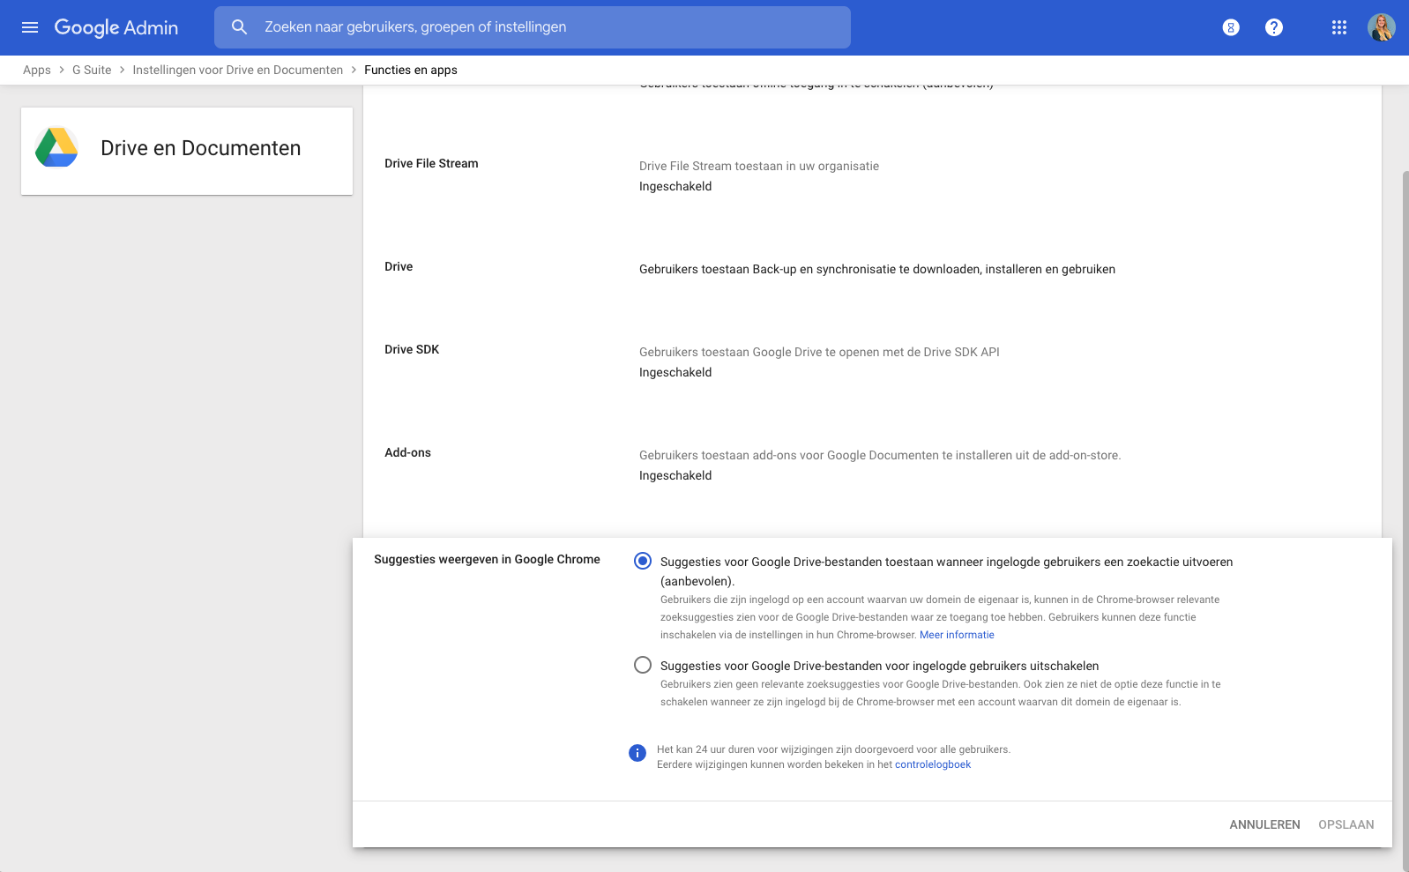Click the Google Admin logo

point(116,27)
